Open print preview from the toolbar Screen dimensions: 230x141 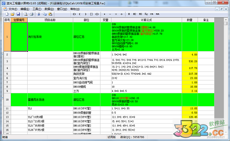[x=26, y=14]
